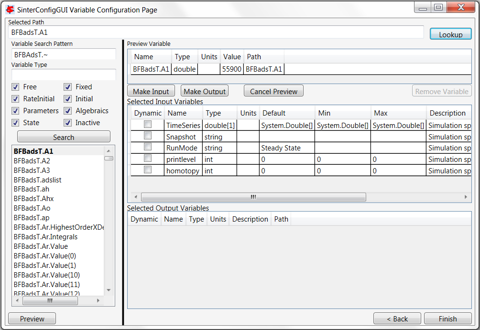This screenshot has width=480, height=330.
Task: Click the variable list down scroll arrow
Action: tap(109, 290)
